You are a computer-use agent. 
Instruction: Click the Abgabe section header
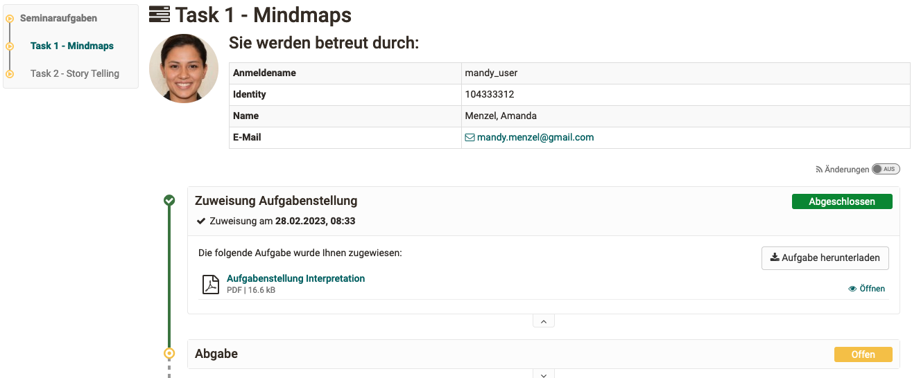[216, 354]
